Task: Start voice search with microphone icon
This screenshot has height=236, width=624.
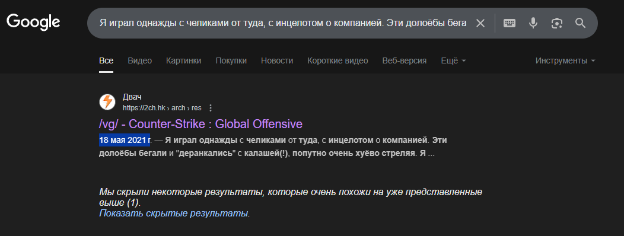Action: point(533,23)
